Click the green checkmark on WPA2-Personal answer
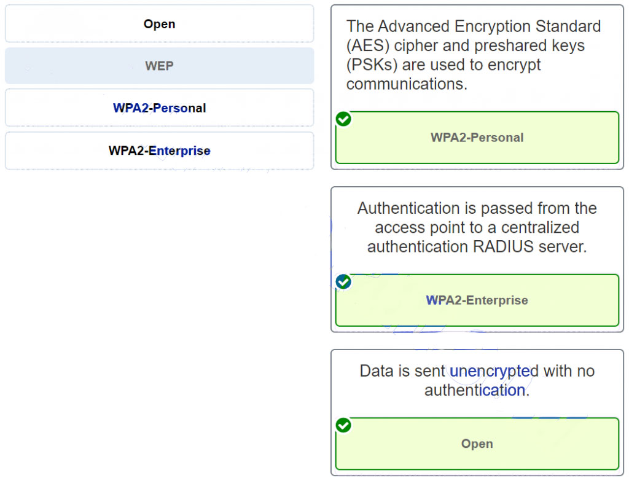The image size is (629, 481). (x=344, y=119)
